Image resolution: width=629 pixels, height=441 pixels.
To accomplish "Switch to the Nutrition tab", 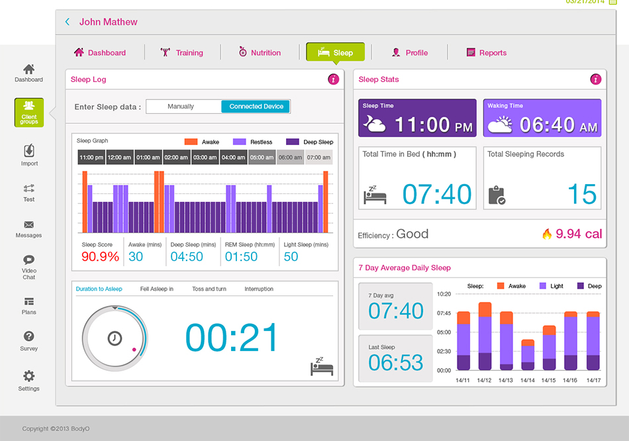I will [x=260, y=53].
